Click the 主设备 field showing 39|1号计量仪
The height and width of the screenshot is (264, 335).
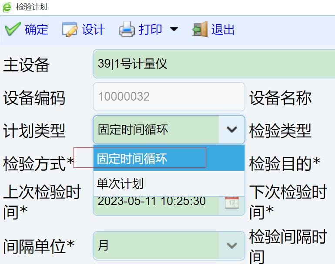pos(213,64)
